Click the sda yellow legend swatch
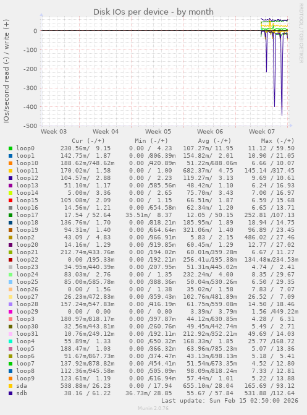The height and width of the screenshot is (415, 307). pos(11,386)
